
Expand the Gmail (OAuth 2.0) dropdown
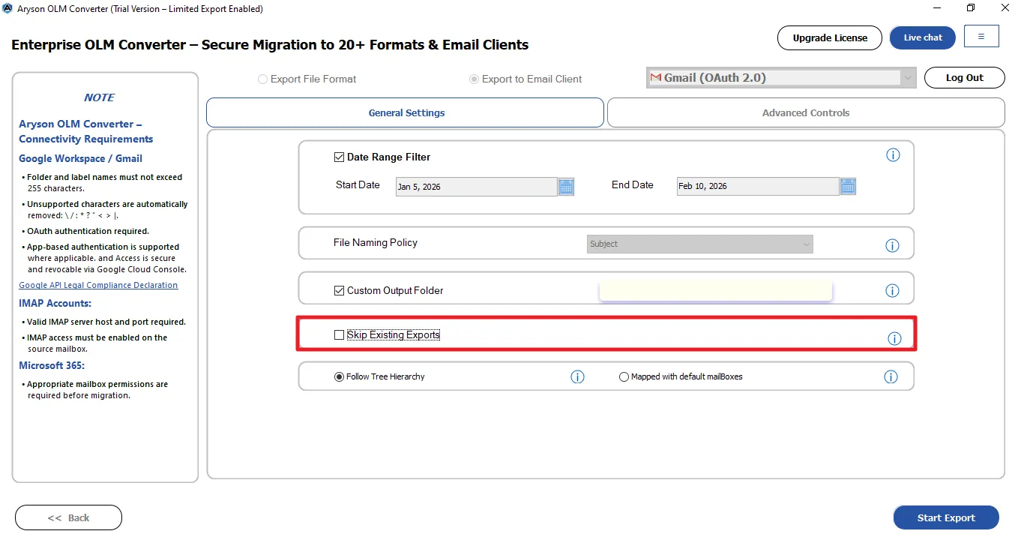click(908, 78)
